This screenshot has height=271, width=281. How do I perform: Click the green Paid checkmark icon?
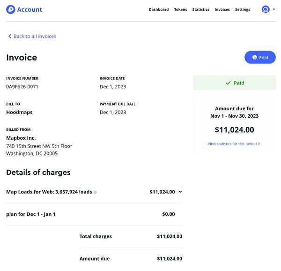point(228,83)
